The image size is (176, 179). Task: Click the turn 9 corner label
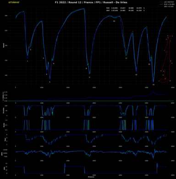(89, 78)
